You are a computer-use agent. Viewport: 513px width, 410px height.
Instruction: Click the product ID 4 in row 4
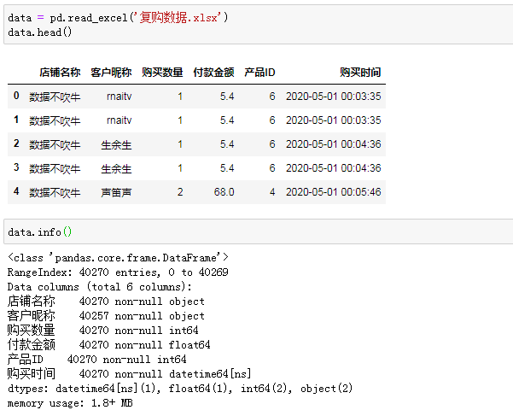click(272, 192)
